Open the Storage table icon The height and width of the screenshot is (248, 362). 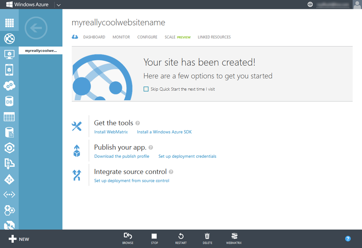pos(9,117)
